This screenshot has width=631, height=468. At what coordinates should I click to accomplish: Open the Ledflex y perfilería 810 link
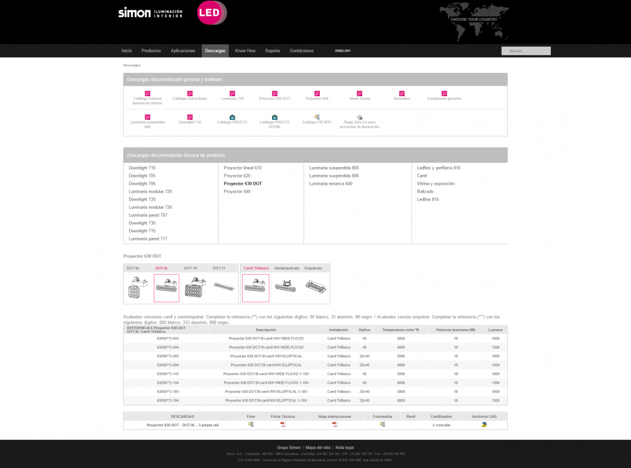[439, 168]
